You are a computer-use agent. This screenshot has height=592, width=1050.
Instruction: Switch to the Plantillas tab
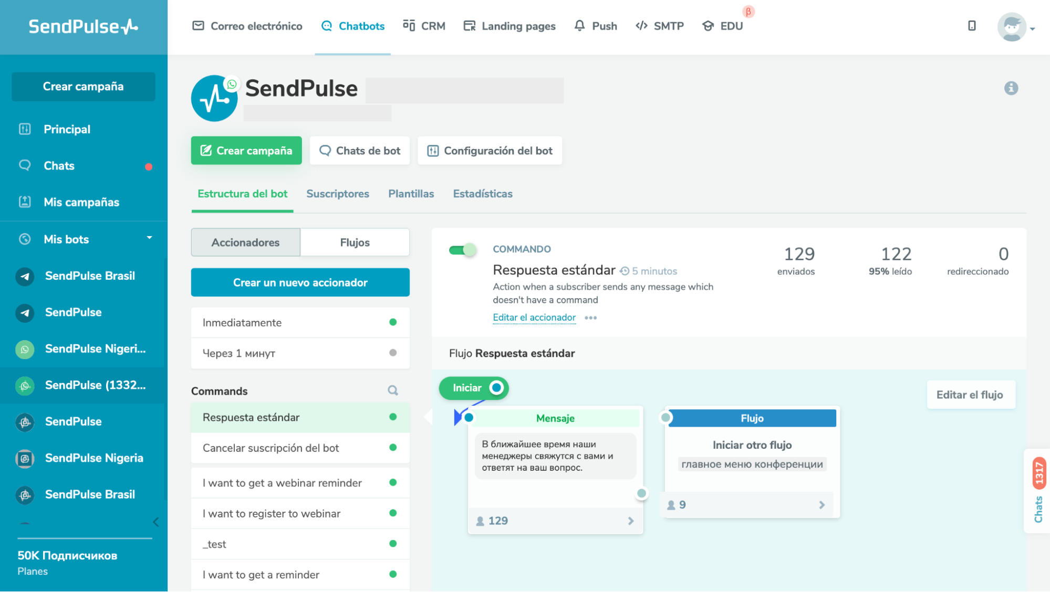pos(411,194)
